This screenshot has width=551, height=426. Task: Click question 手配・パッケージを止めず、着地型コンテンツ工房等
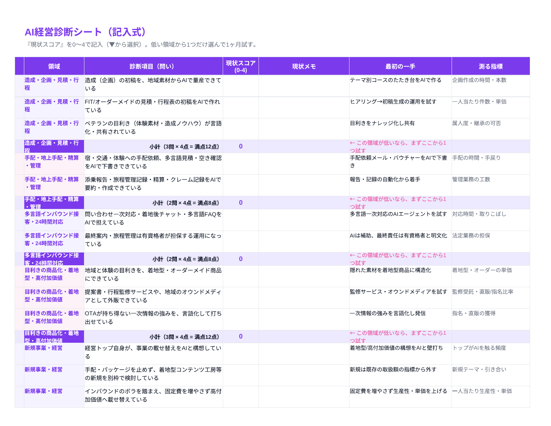coord(153,374)
